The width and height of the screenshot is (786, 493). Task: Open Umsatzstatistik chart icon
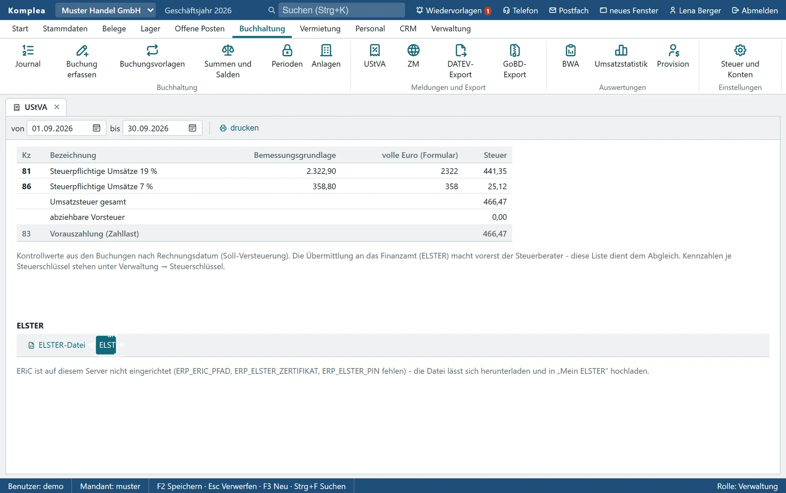click(621, 57)
